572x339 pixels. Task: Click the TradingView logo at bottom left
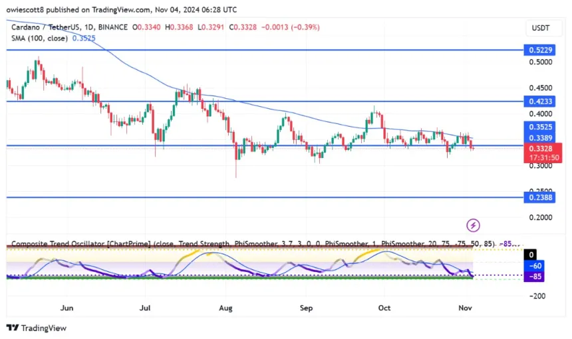click(37, 328)
